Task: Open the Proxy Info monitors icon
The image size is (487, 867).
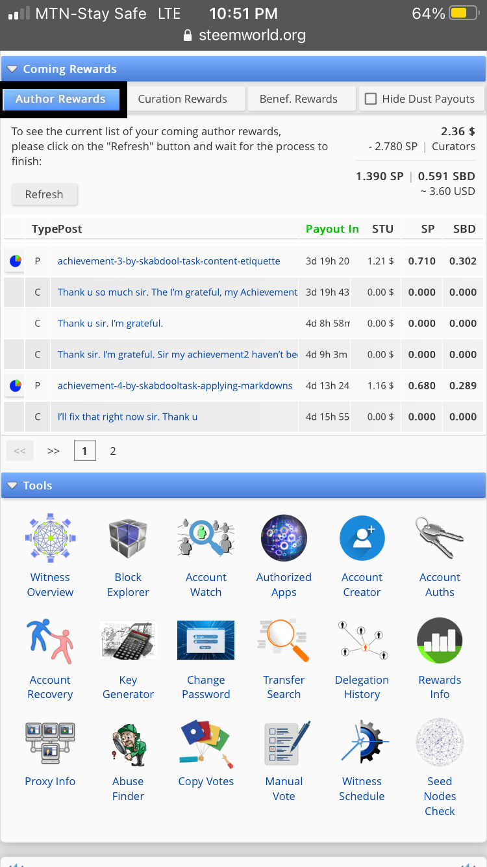Action: click(50, 742)
